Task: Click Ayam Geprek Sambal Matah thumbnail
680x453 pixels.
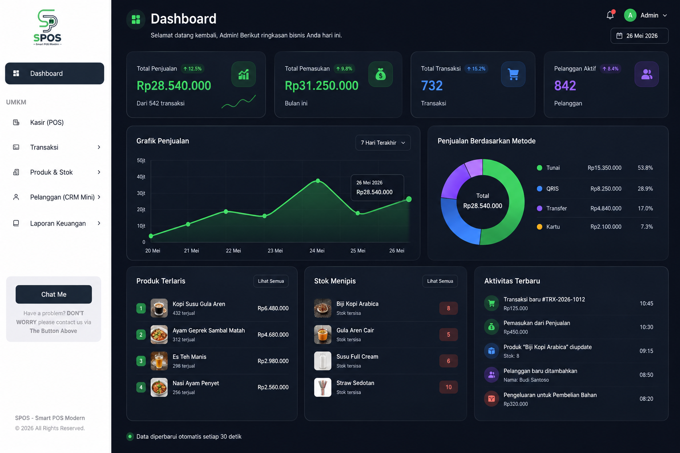Action: click(159, 334)
